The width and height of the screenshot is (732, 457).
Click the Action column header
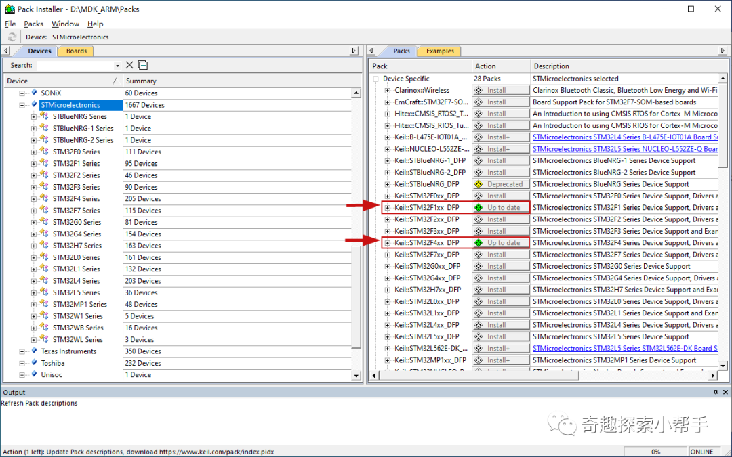501,66
